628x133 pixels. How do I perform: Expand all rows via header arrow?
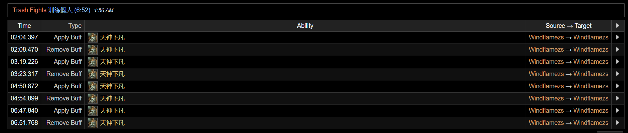[x=618, y=26]
